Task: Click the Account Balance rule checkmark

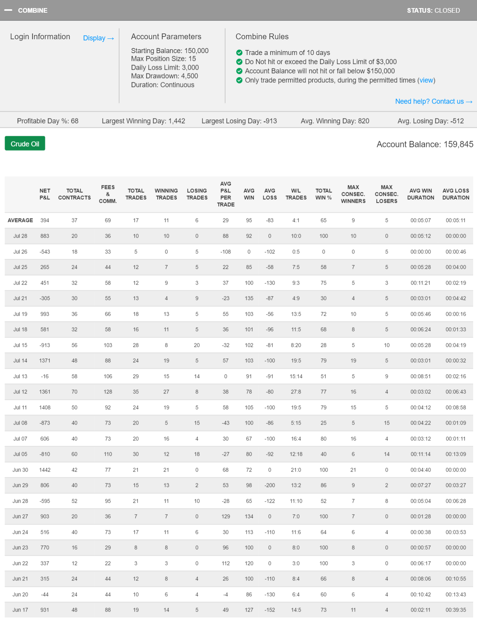Action: tap(239, 71)
